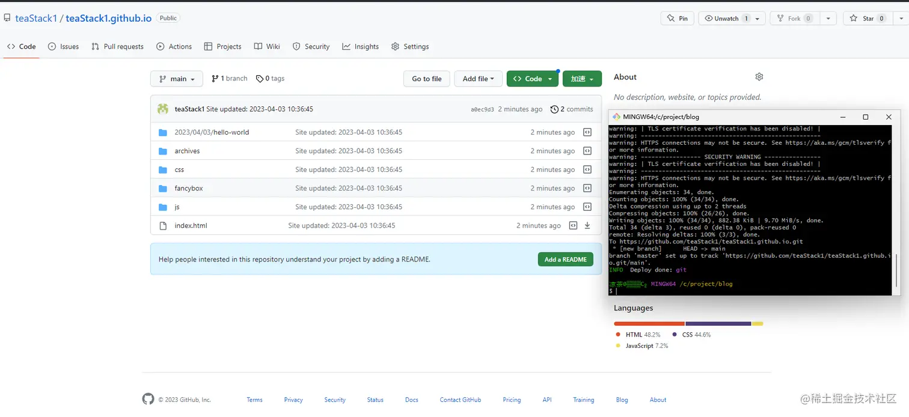Open the Privacy footer link
909x417 pixels.
[x=293, y=400]
